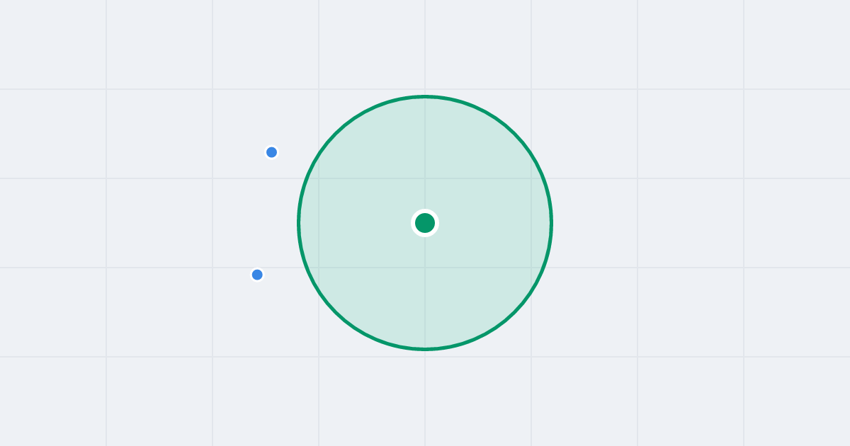Click the bottommost point of the green circle outline
The height and width of the screenshot is (446, 850).
[425, 349]
